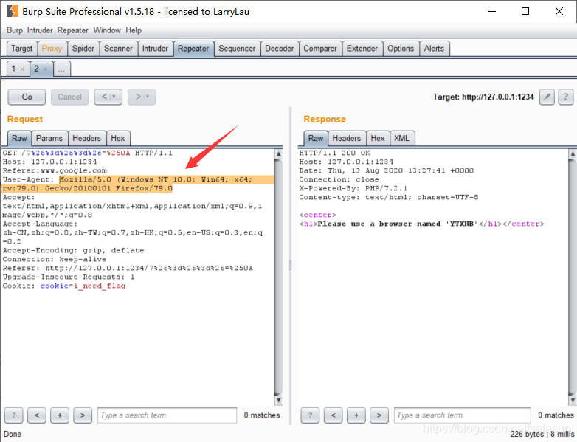Click request search '+' options button

(x=60, y=415)
